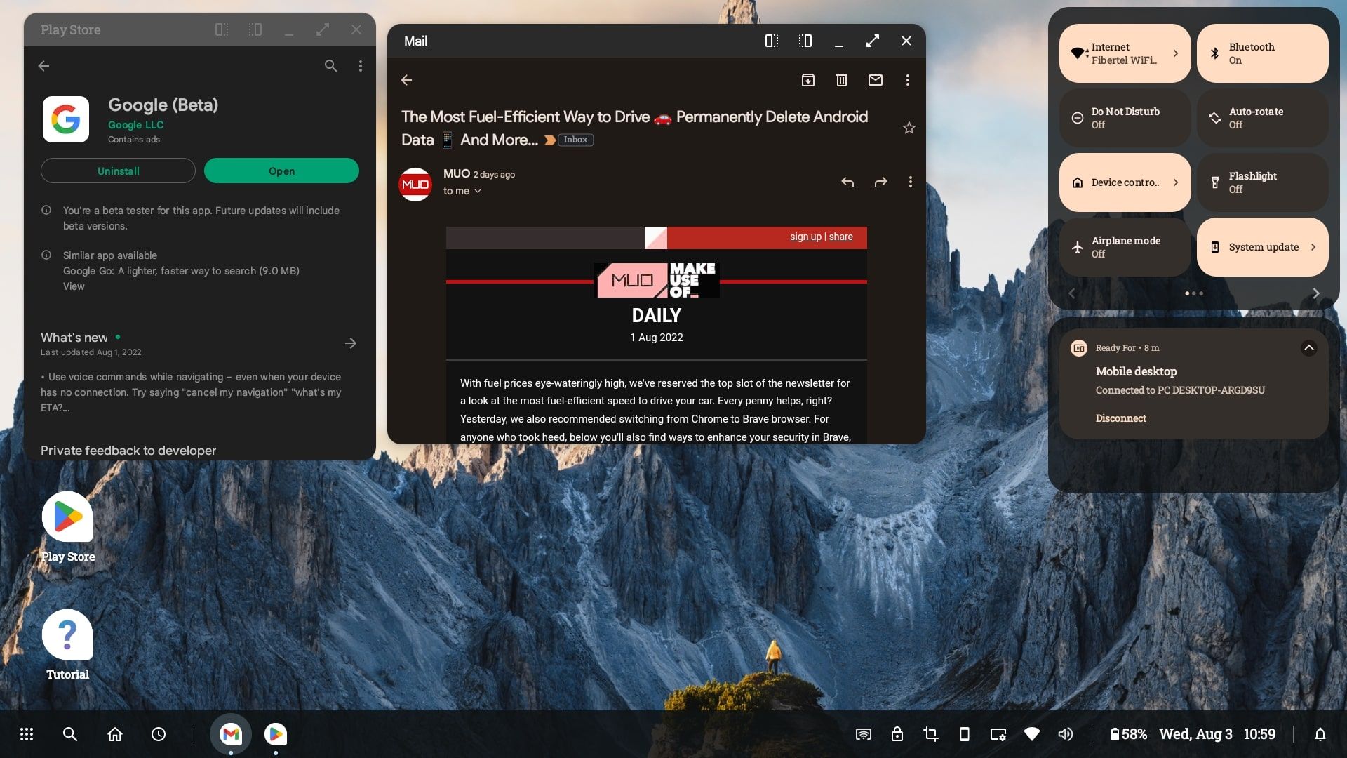Screen dimensions: 1347x758
Task: Click the archive icon in Mail toolbar
Action: [x=807, y=81]
